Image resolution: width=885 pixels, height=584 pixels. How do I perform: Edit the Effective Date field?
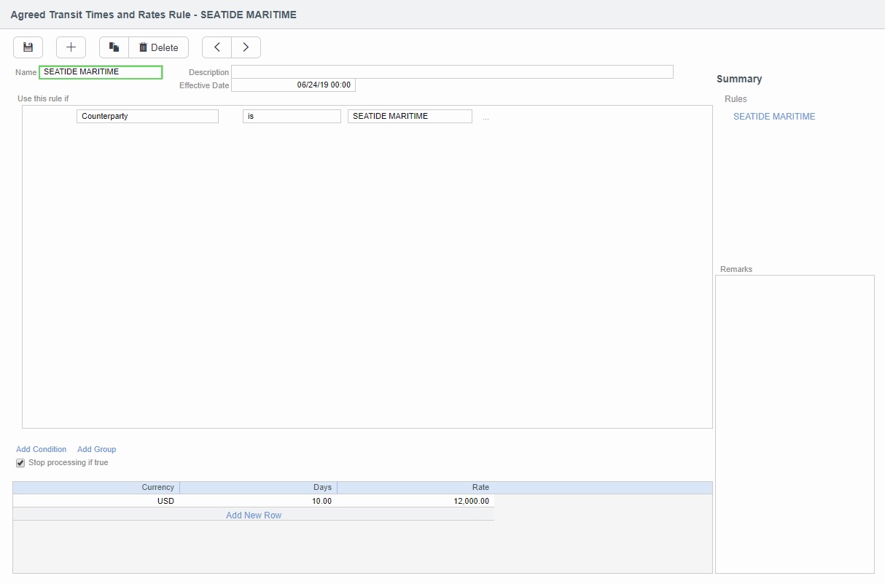click(x=293, y=85)
